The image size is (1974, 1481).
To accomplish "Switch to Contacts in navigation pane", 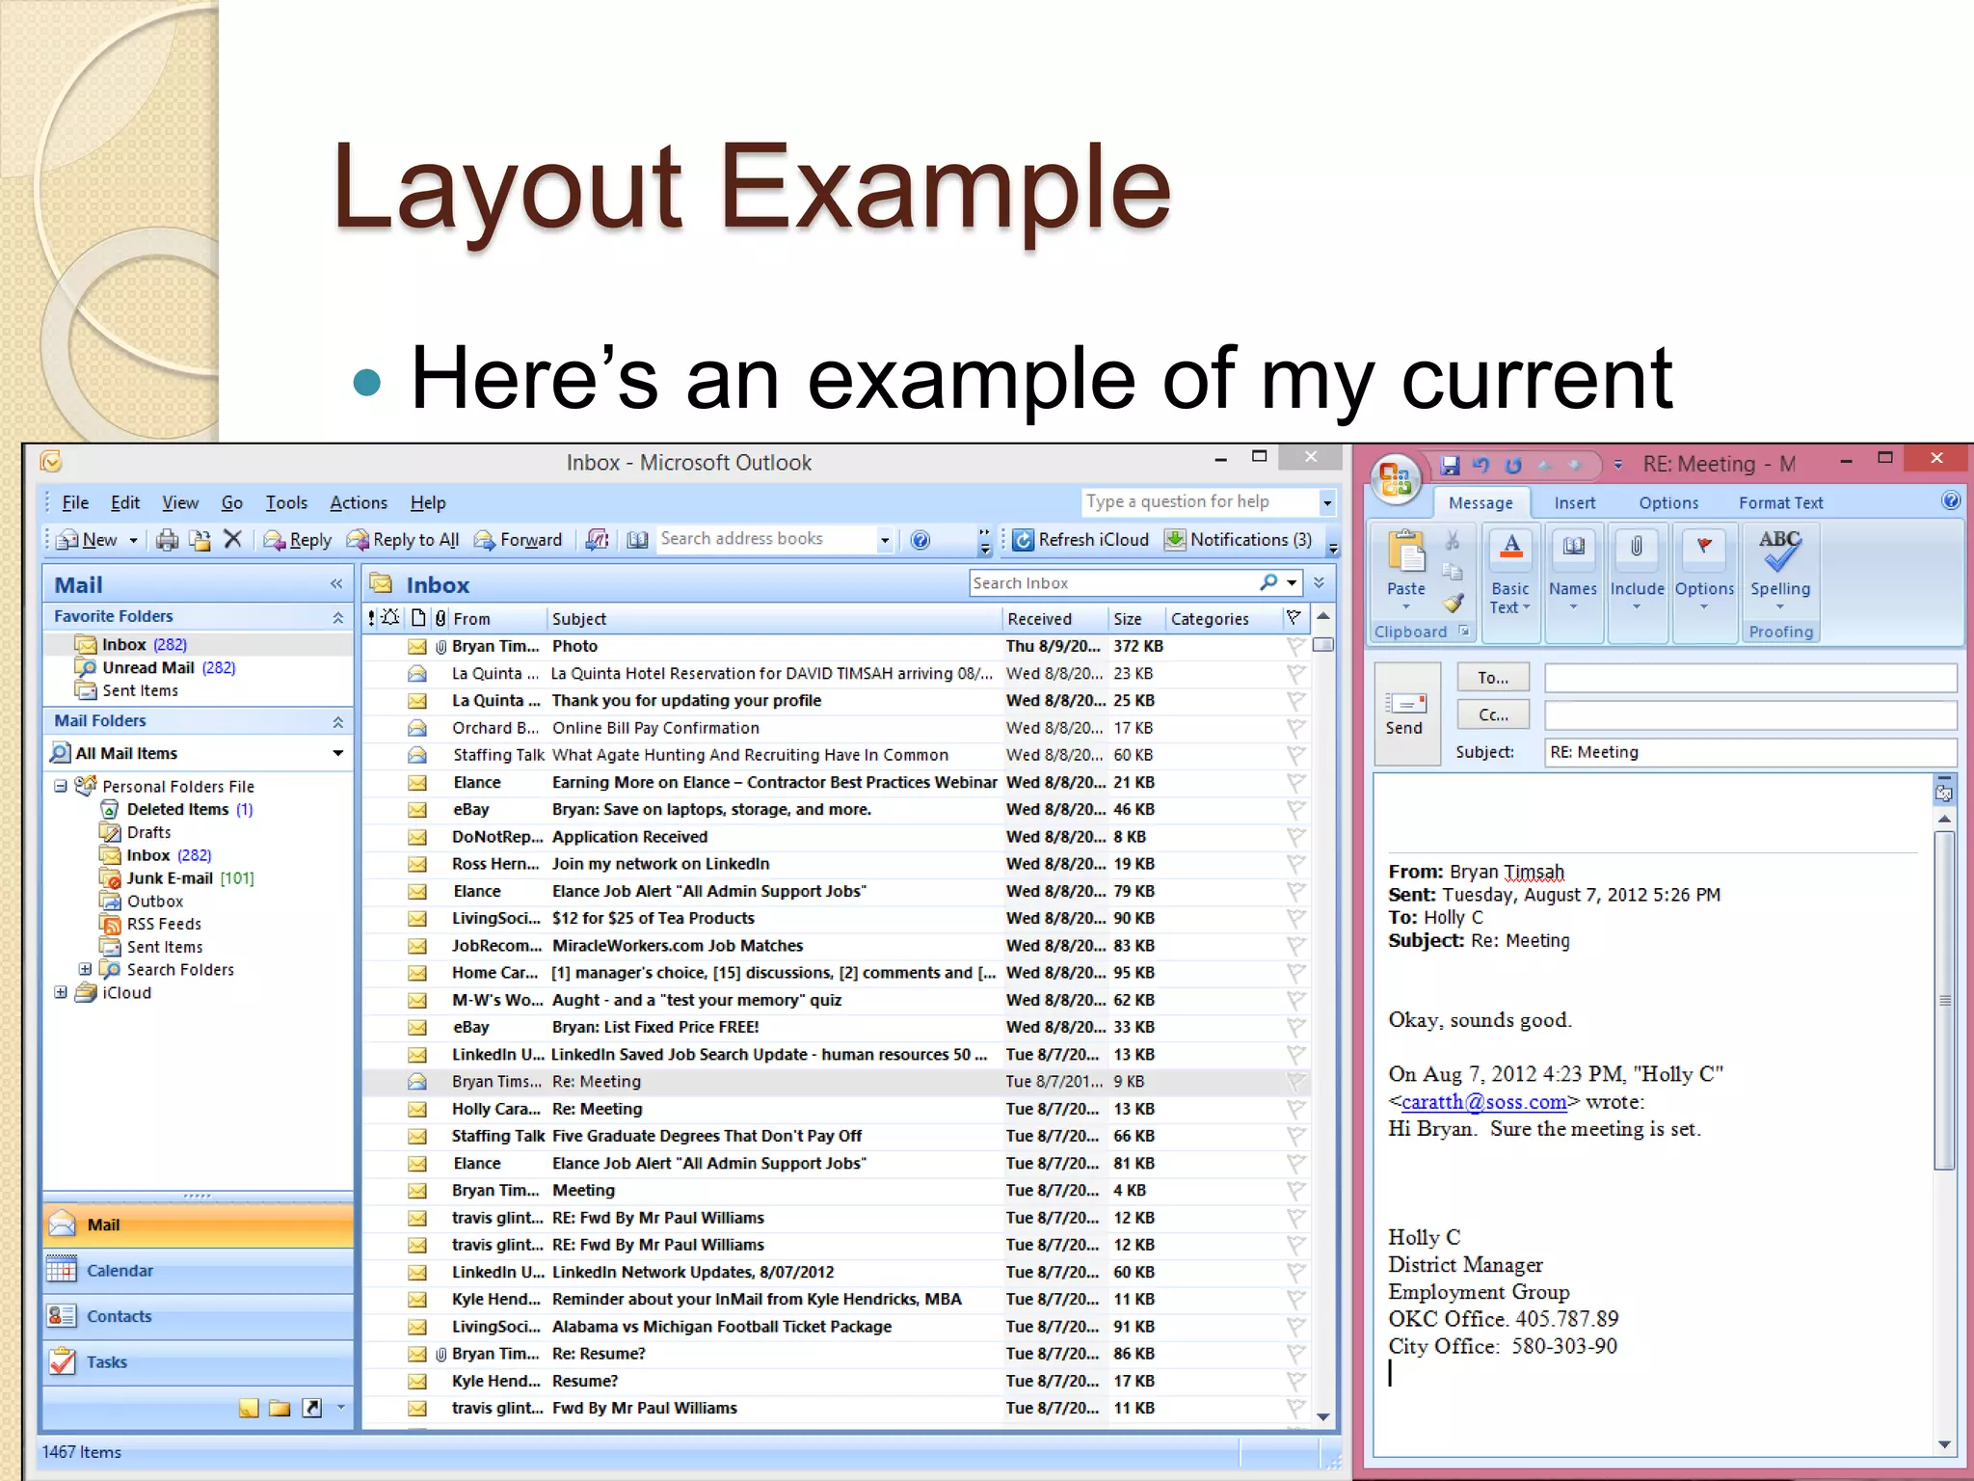I will coord(198,1316).
